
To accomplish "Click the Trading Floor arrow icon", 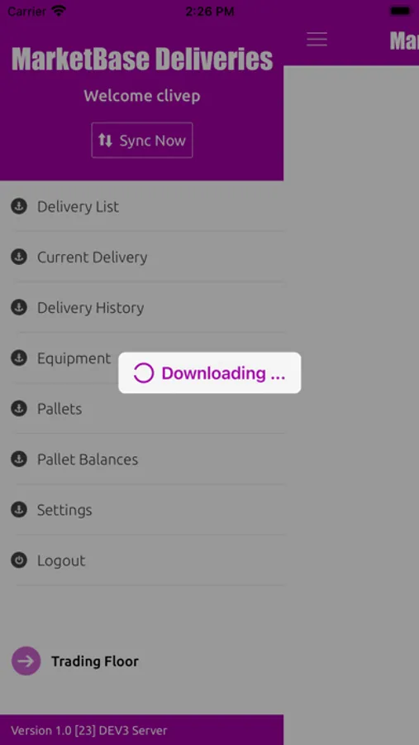I will pyautogui.click(x=26, y=661).
